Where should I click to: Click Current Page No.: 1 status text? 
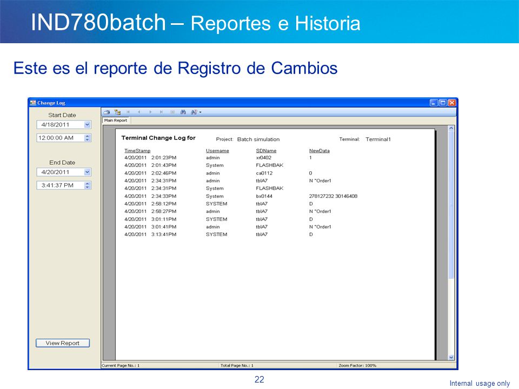pos(121,366)
